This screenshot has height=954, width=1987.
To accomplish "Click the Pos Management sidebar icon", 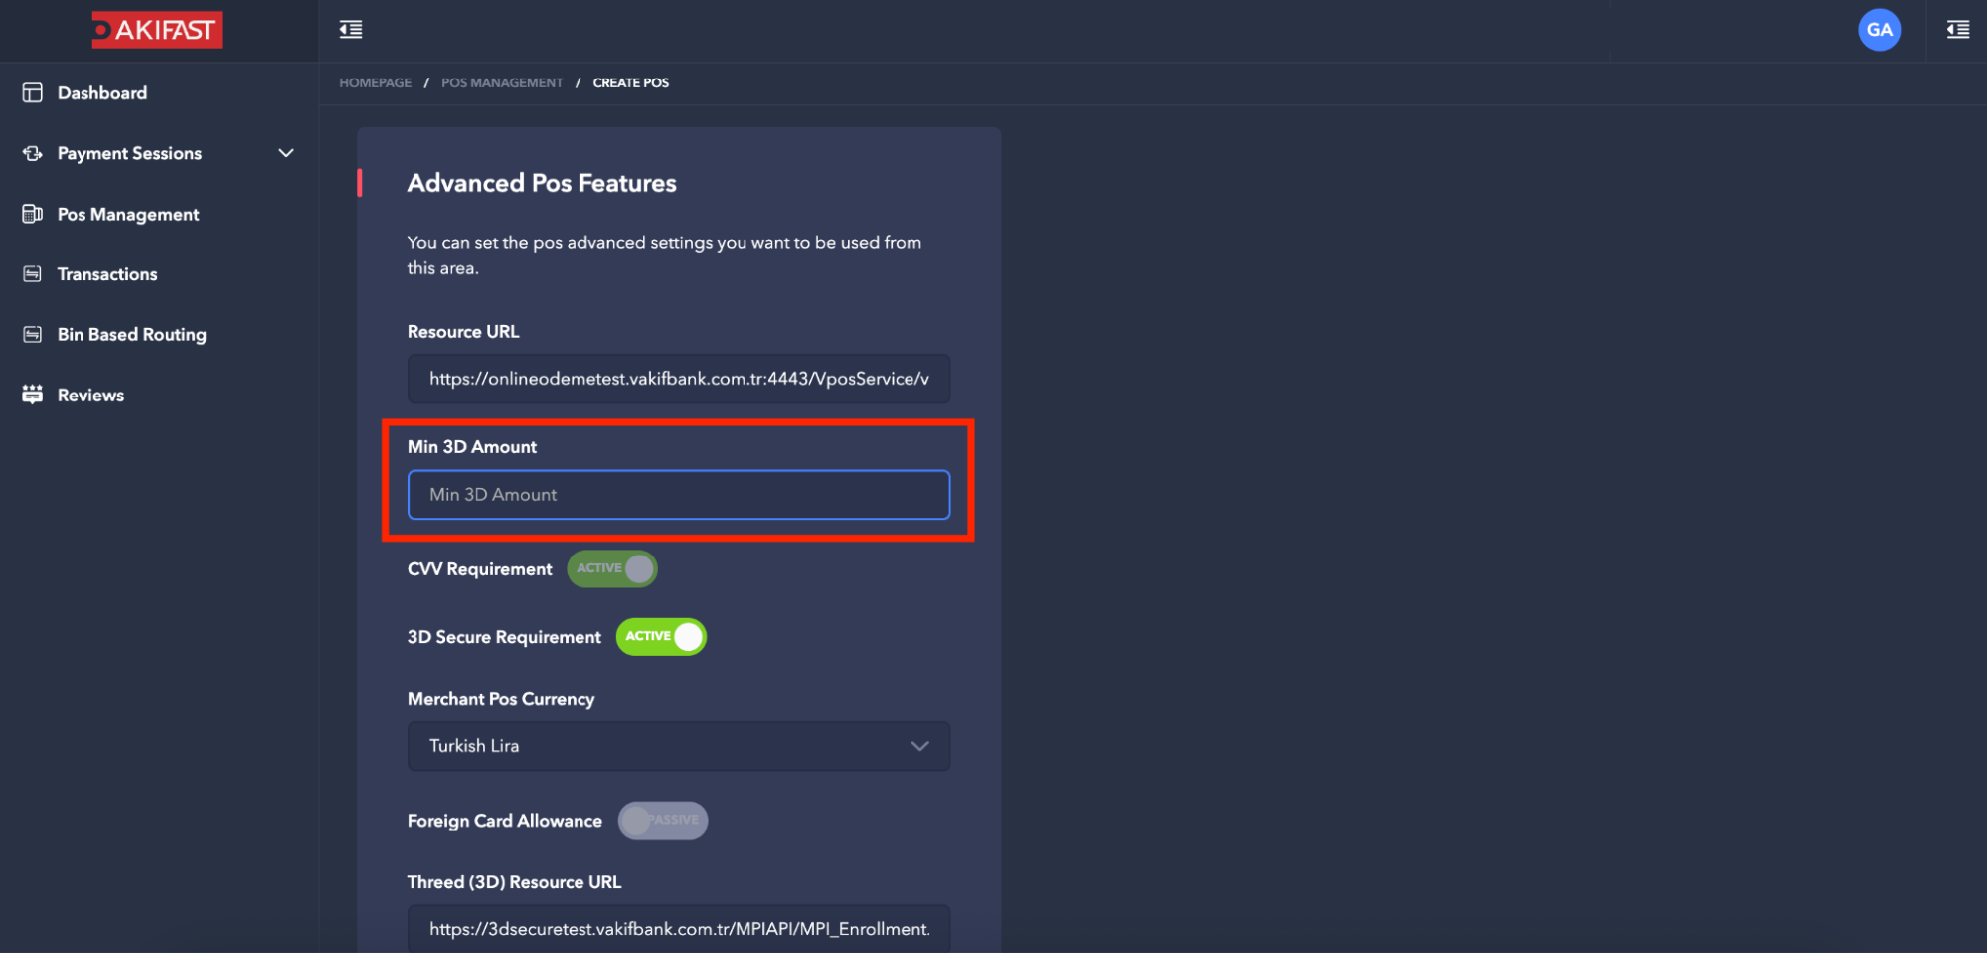I will pos(33,214).
